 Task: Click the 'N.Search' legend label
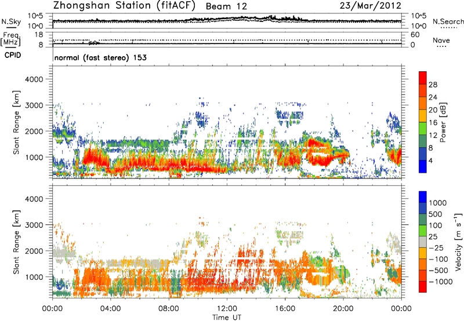448,21
